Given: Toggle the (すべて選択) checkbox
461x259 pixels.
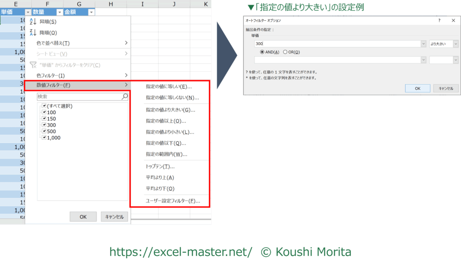Looking at the screenshot, I should [44, 106].
